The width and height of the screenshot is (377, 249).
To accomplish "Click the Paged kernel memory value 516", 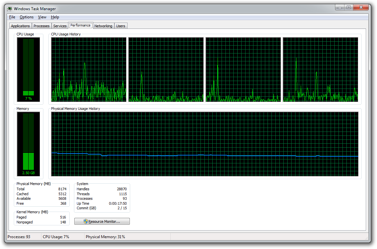I will pyautogui.click(x=63, y=217).
